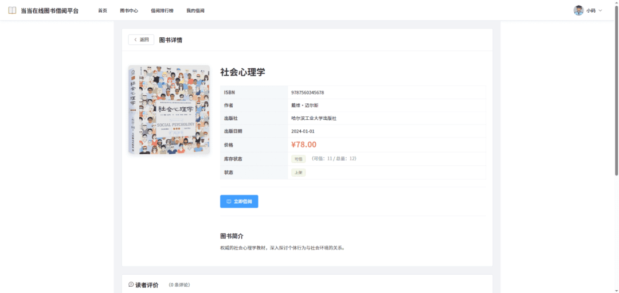619x293 pixels.
Task: Click the user avatar picture
Action: (x=578, y=11)
